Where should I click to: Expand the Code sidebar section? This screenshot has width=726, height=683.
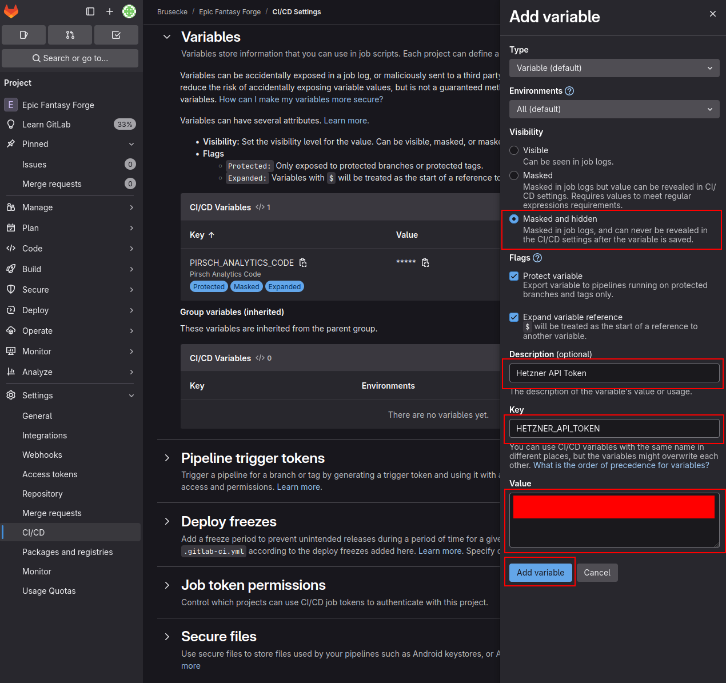click(70, 249)
